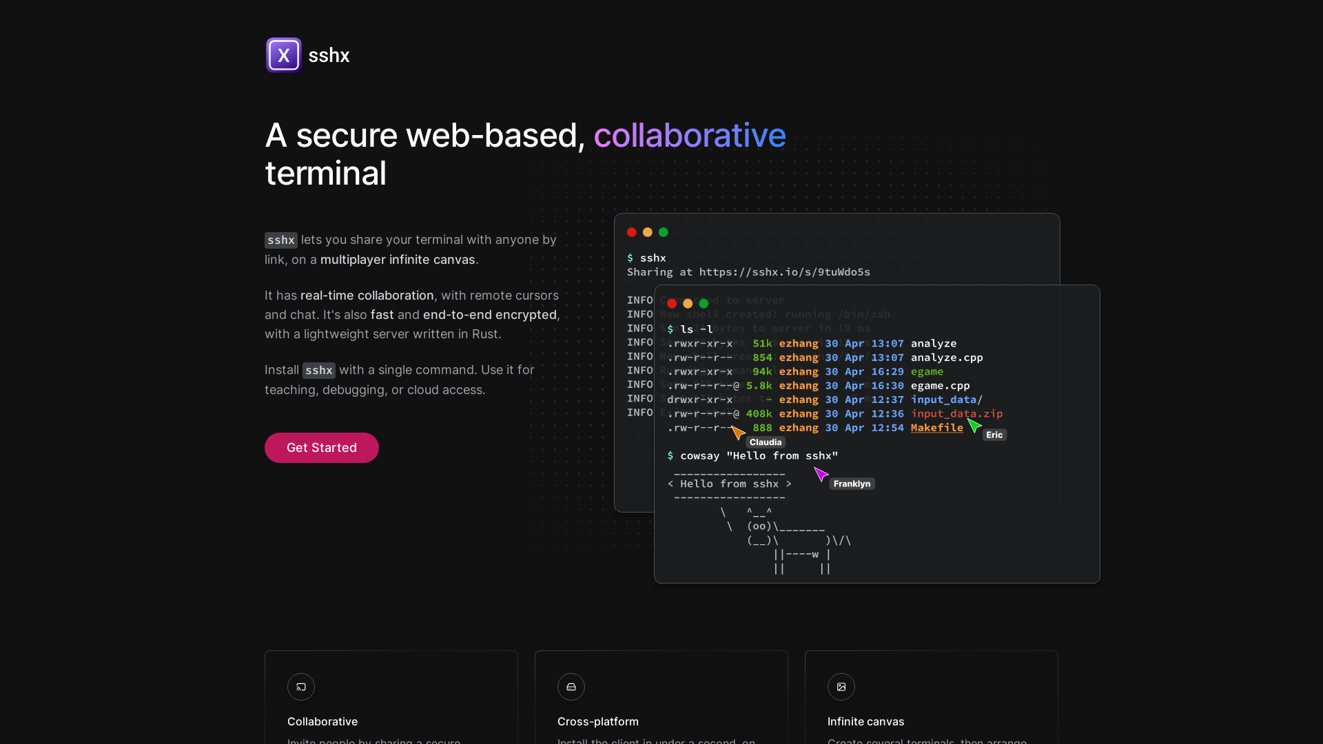The width and height of the screenshot is (1323, 744).
Task: Click the red dot of back terminal window
Action: (x=632, y=232)
